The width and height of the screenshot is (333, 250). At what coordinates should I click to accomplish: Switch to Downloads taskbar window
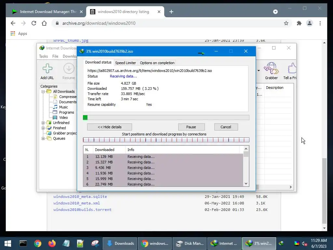coord(120,243)
